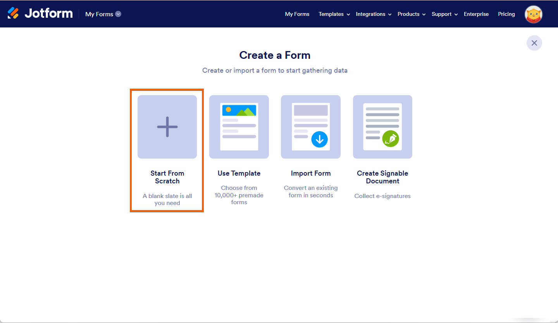Expand the Support menu

coord(442,14)
